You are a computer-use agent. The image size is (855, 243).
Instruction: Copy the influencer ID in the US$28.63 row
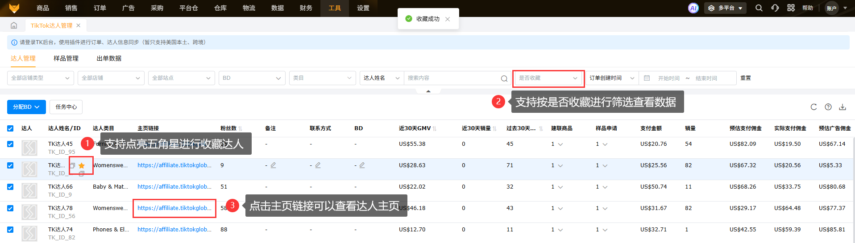pyautogui.click(x=82, y=173)
